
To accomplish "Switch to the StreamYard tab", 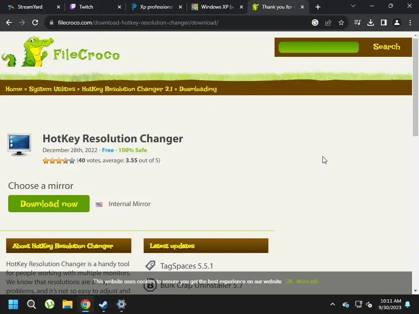I will click(34, 7).
